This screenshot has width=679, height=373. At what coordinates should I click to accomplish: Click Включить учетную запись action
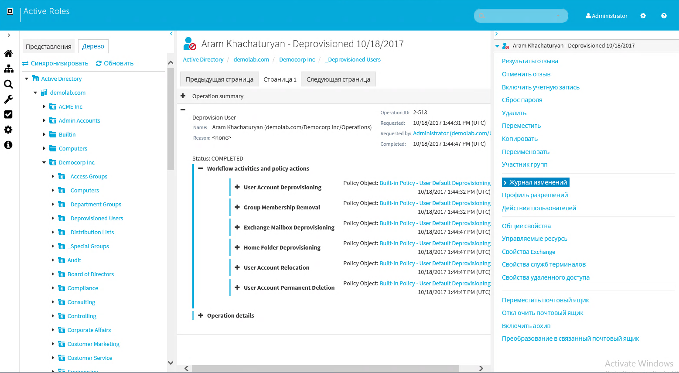541,87
